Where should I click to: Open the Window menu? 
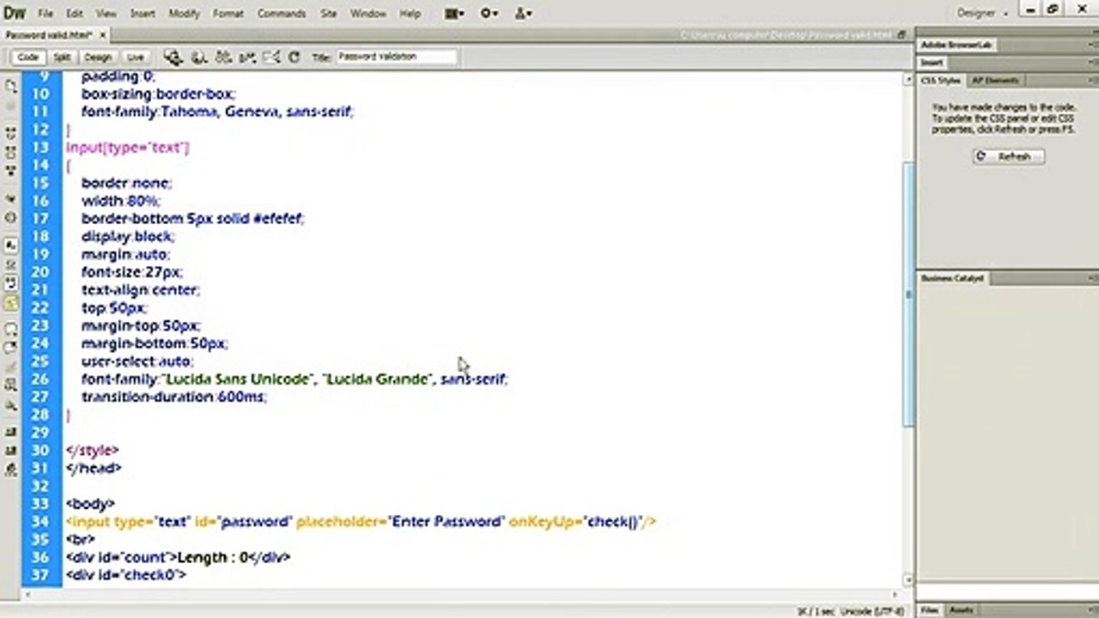(368, 14)
